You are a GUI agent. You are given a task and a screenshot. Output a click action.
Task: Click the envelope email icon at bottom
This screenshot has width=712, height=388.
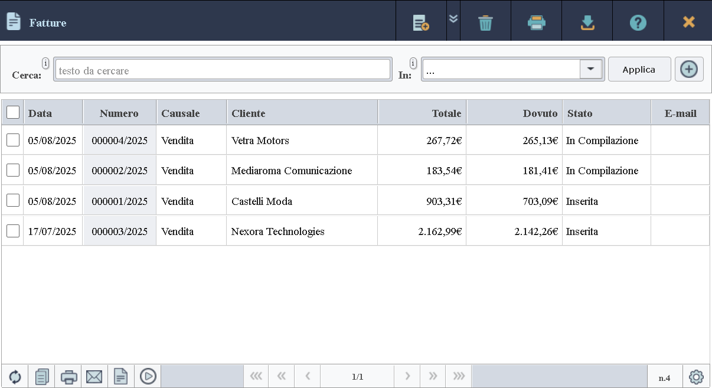(x=94, y=376)
